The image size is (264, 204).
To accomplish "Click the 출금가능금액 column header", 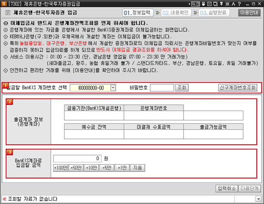I will (213, 127).
